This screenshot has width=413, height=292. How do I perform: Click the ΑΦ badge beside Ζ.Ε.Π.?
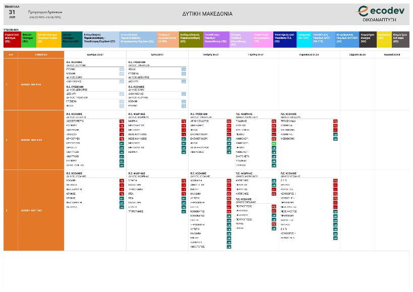point(335,229)
